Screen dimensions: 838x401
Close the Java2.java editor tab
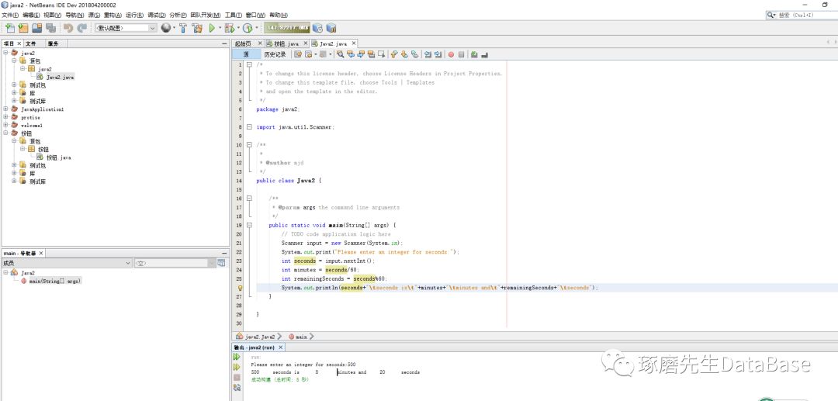354,43
